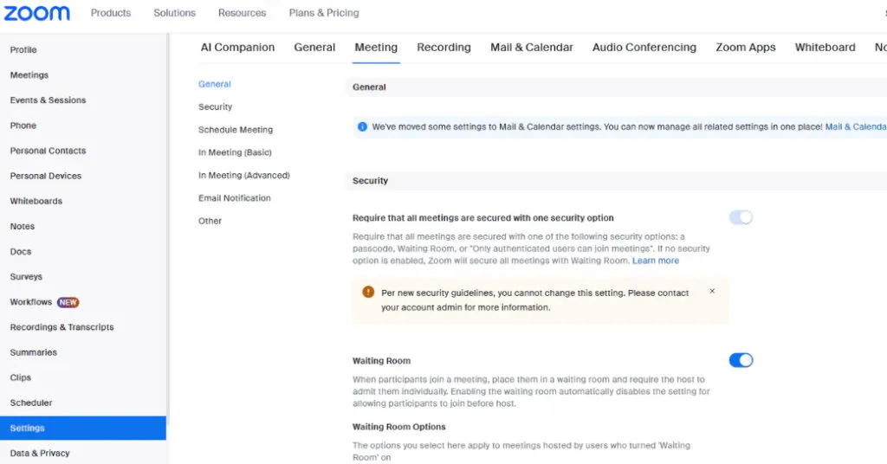The width and height of the screenshot is (887, 464).
Task: Open the AI Companion tab
Action: [237, 48]
